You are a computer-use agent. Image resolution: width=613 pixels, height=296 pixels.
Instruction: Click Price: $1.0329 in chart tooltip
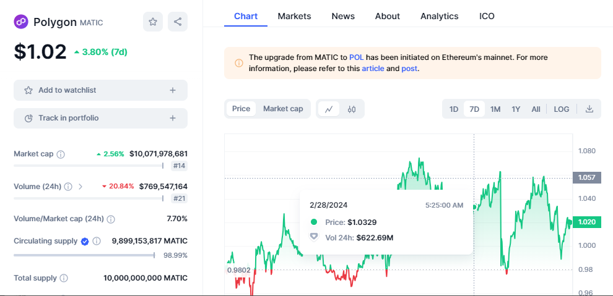point(350,222)
